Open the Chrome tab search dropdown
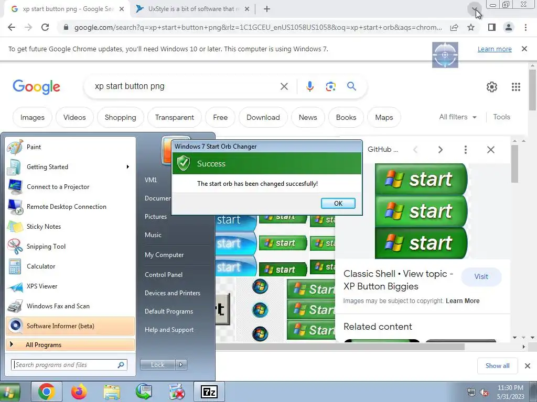 coord(475,9)
